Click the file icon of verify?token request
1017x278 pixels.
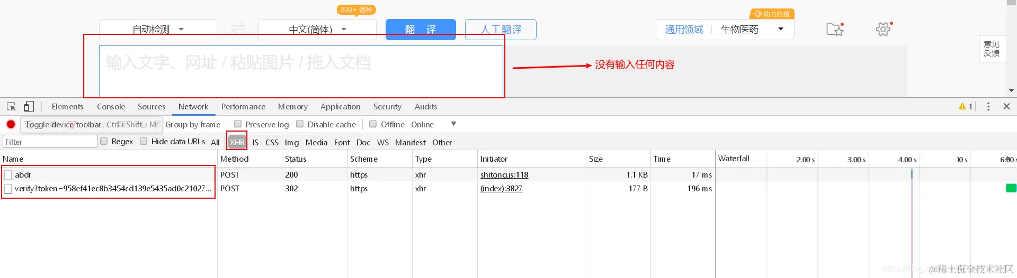pos(8,189)
